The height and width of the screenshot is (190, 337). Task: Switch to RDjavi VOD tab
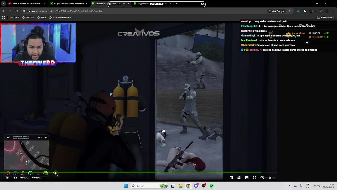tap(69, 4)
